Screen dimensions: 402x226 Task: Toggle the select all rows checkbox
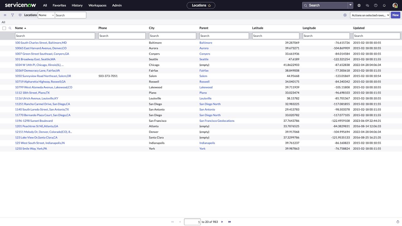(x=4, y=28)
